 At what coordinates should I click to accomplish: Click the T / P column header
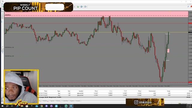coord(125,91)
